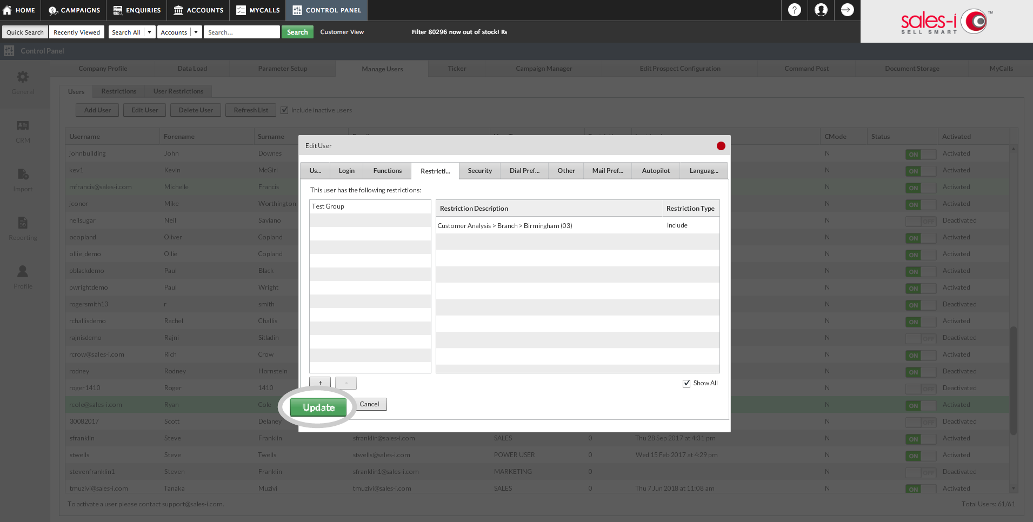This screenshot has width=1033, height=522.
Task: Click the Username column header
Action: (112, 137)
